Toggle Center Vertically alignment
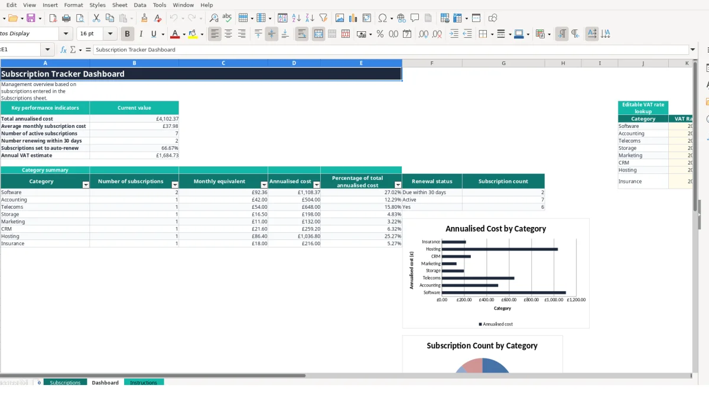 click(x=271, y=34)
